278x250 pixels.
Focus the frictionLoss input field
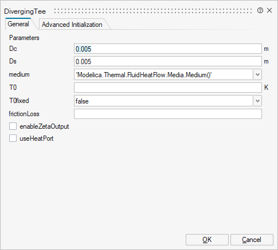168,114
